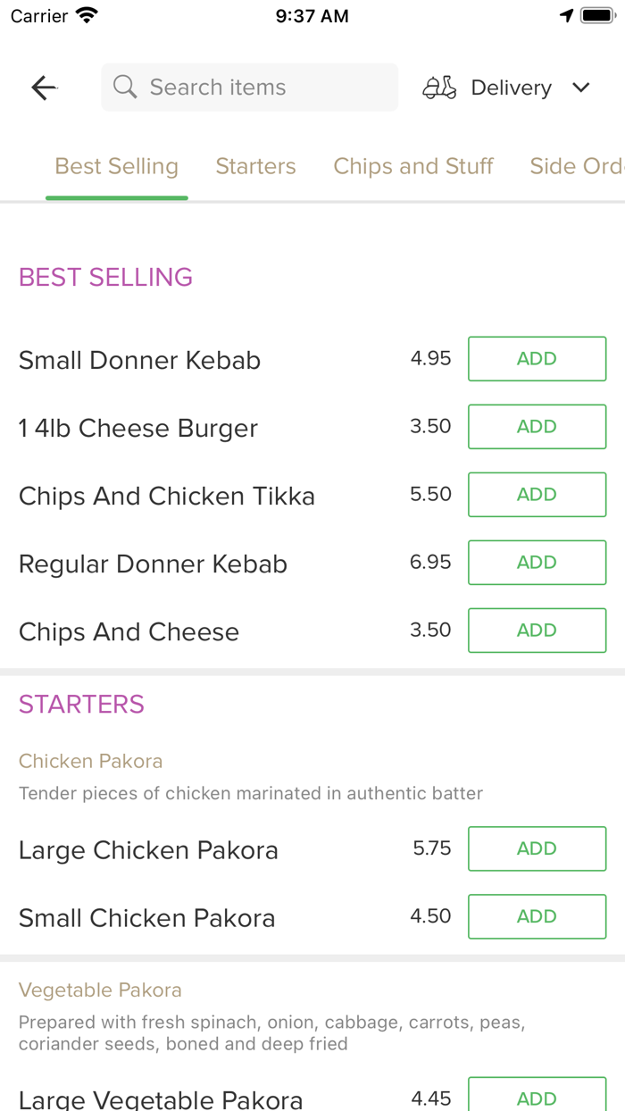Viewport: 625px width, 1111px height.
Task: Tap the location arrow in status bar
Action: pos(566,16)
